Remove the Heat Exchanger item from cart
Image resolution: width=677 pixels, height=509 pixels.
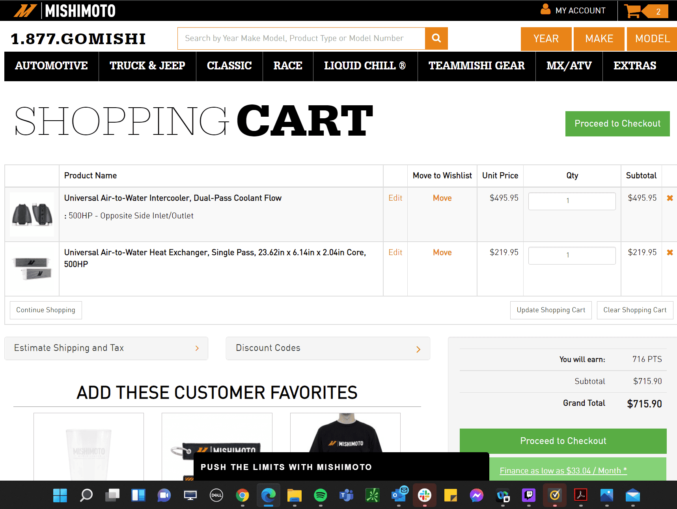click(x=670, y=252)
